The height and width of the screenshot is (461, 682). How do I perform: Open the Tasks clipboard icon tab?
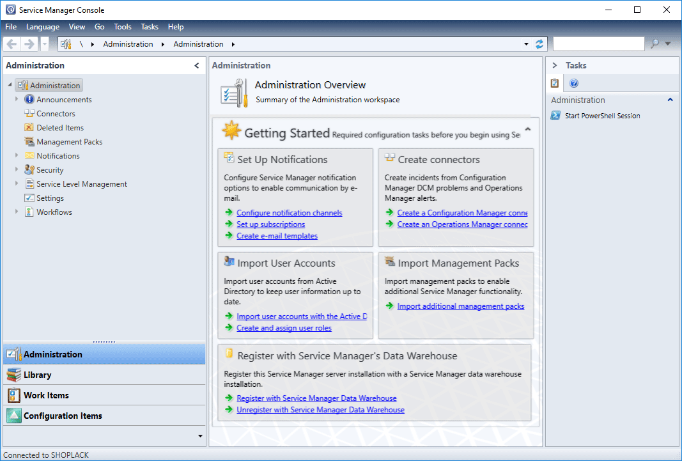point(555,83)
